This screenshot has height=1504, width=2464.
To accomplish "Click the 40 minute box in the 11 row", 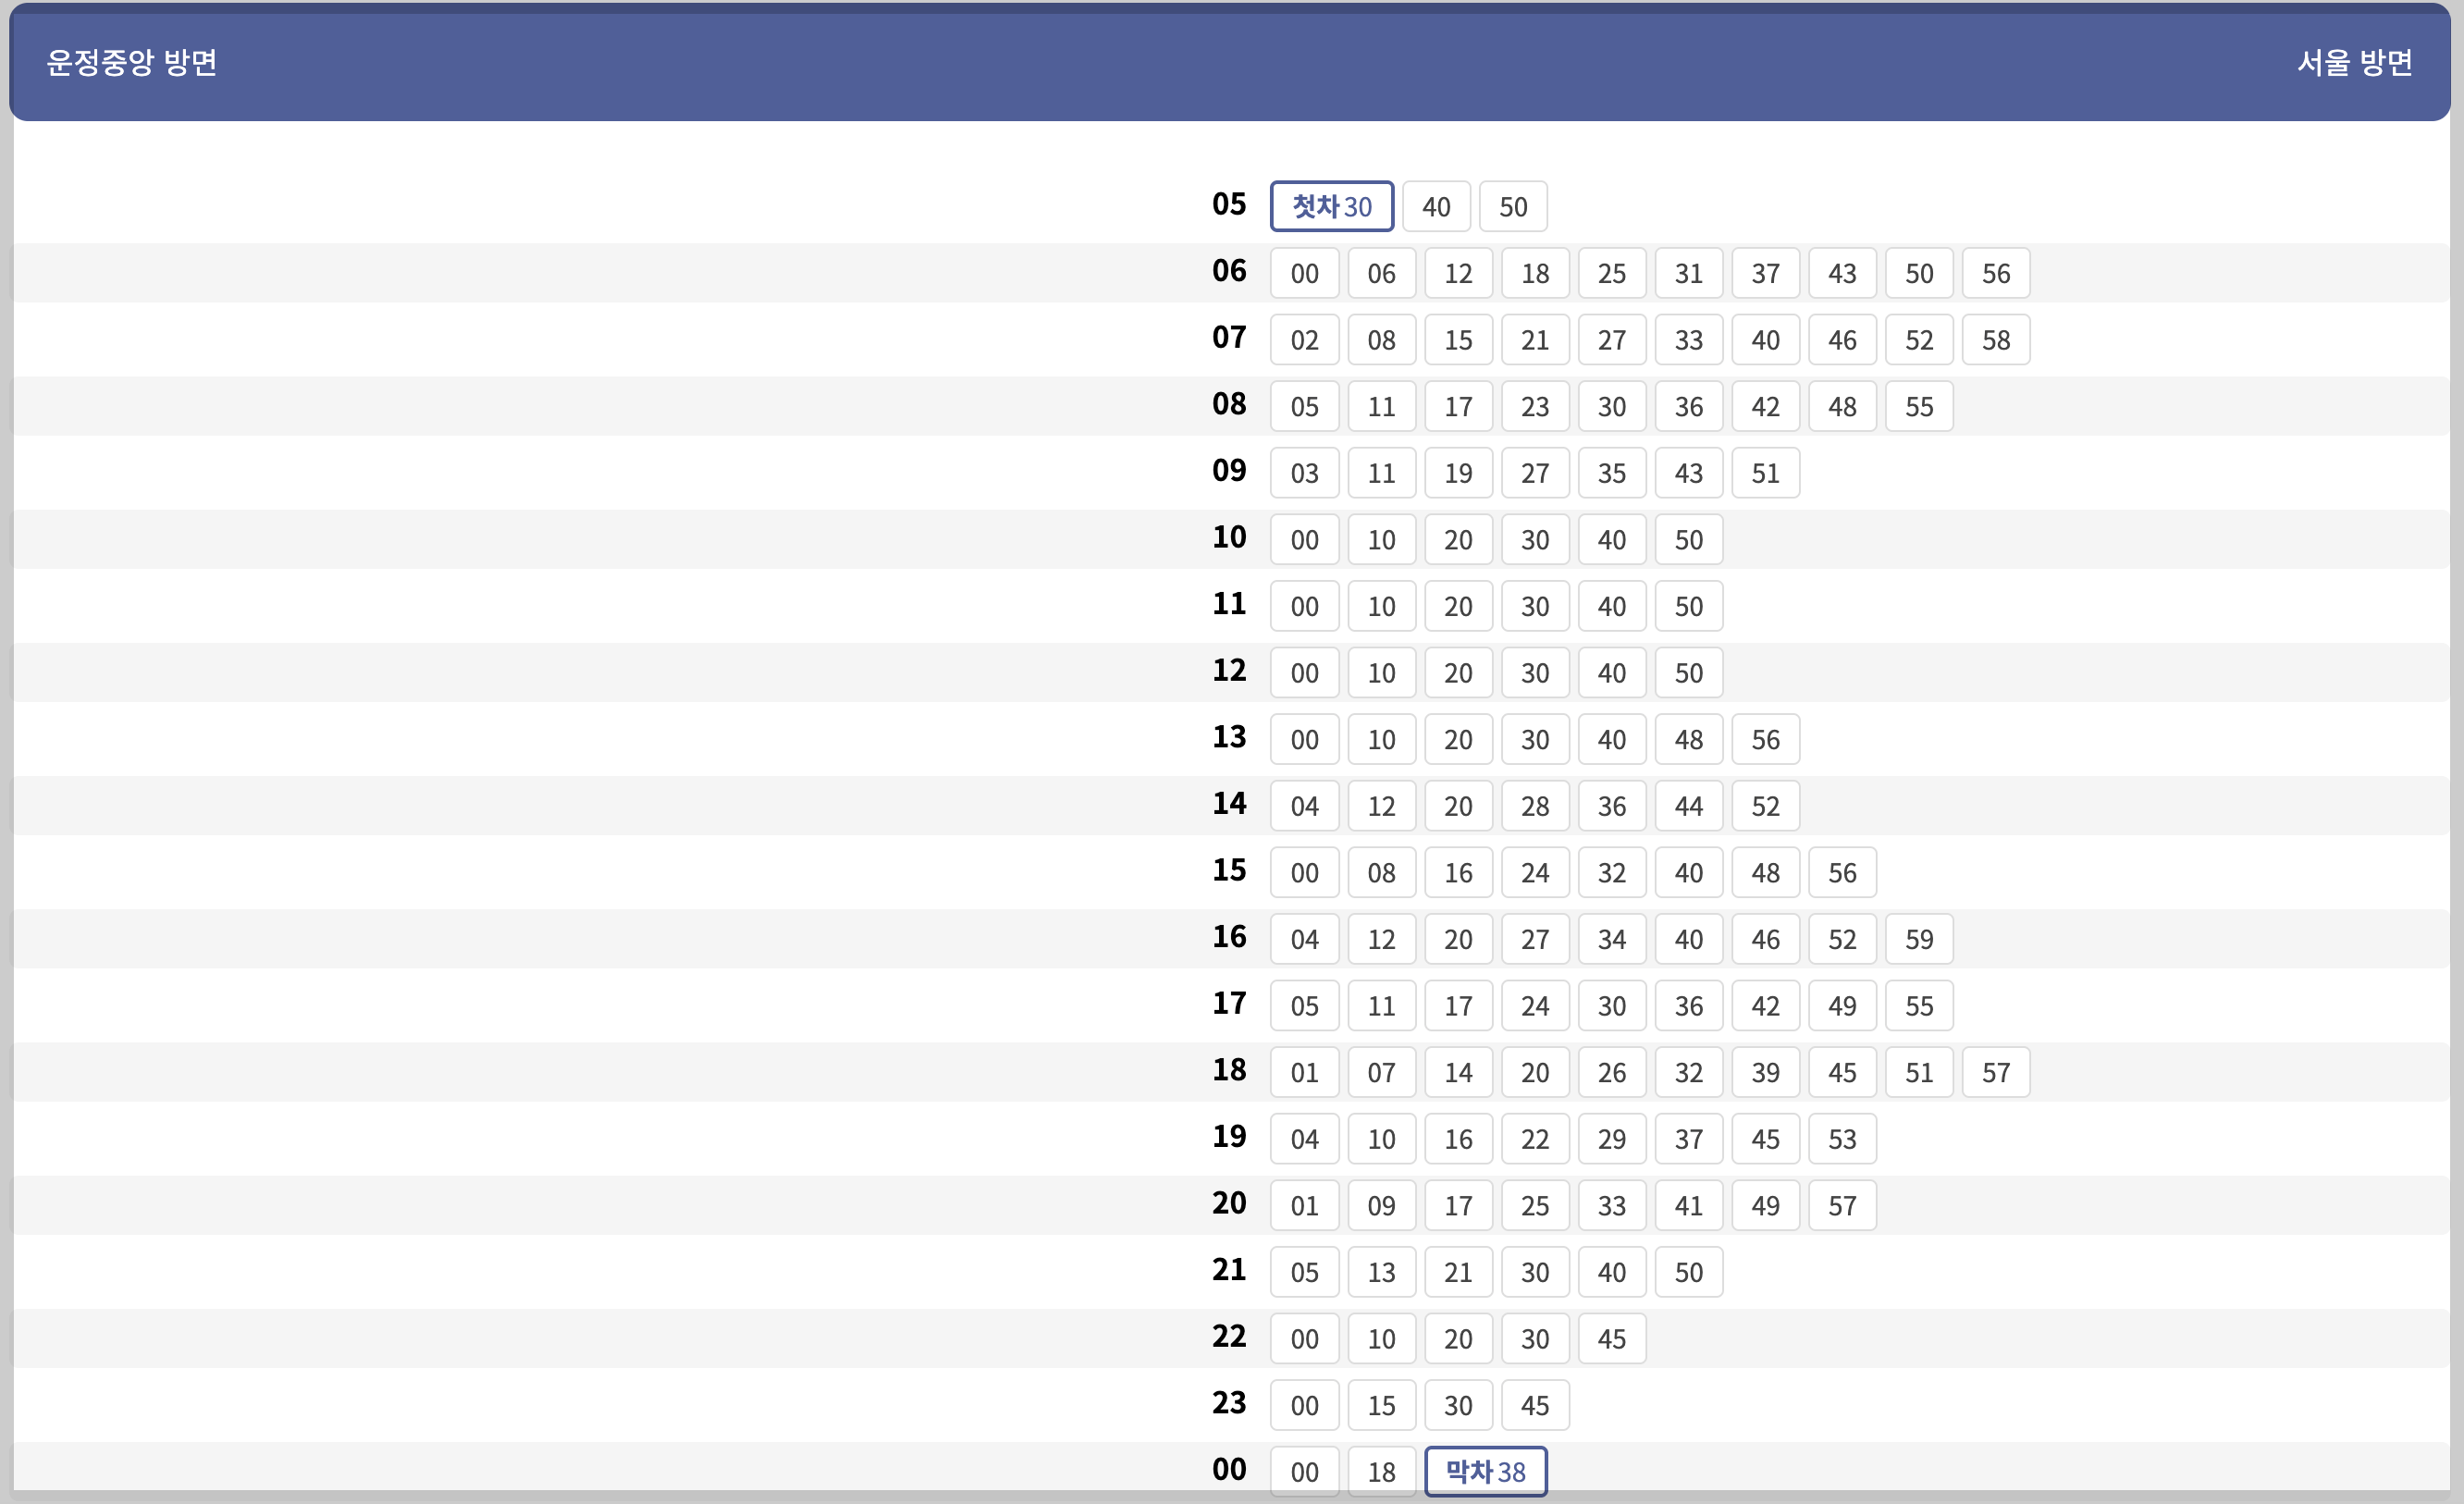I will (1612, 606).
